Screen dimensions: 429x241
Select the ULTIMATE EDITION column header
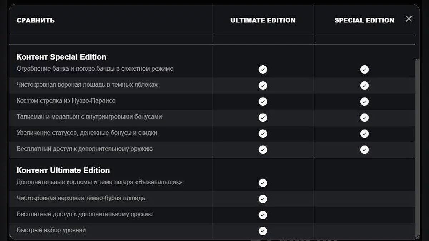click(x=263, y=20)
